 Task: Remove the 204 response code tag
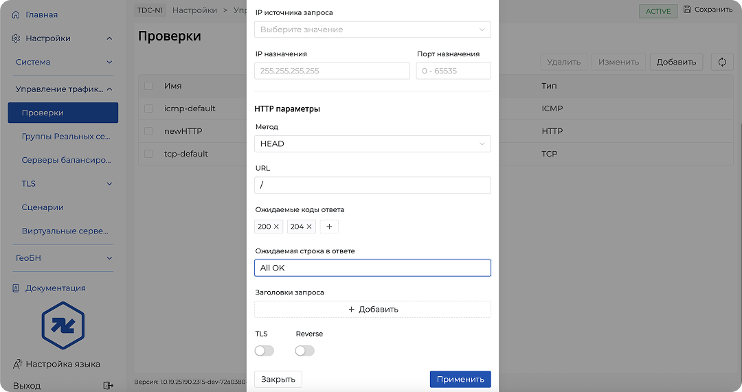(309, 227)
